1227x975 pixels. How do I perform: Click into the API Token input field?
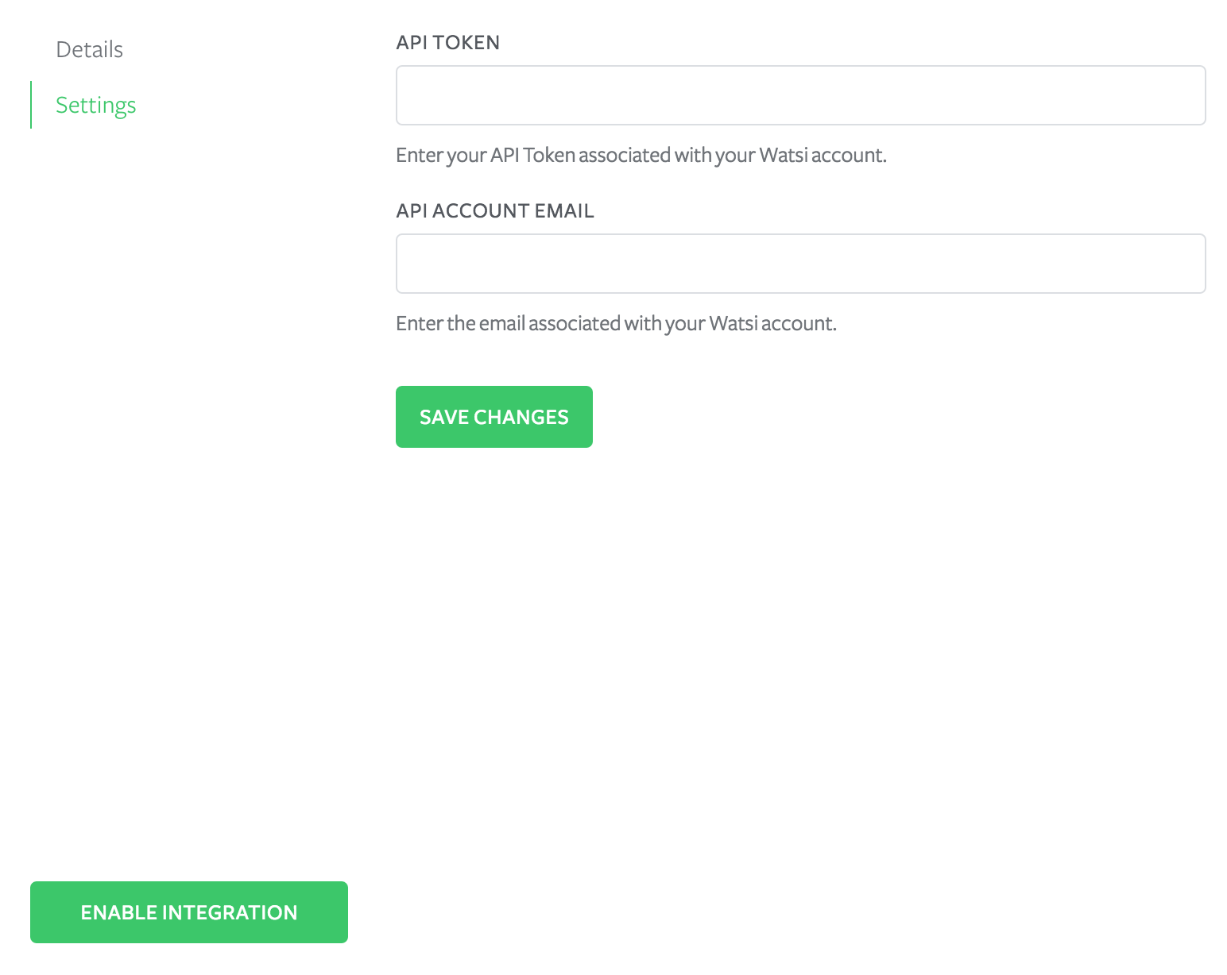pyautogui.click(x=800, y=95)
